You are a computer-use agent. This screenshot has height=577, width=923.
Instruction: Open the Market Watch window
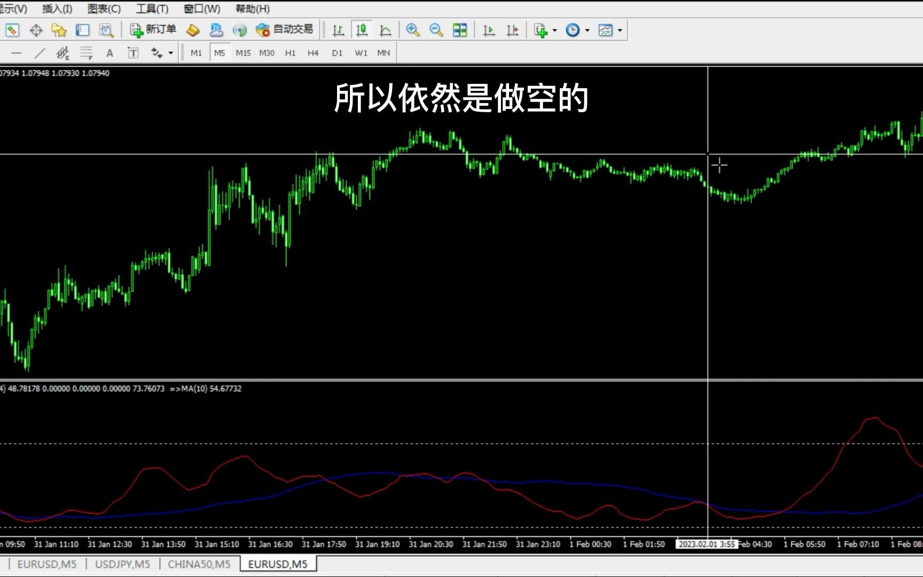[13, 30]
